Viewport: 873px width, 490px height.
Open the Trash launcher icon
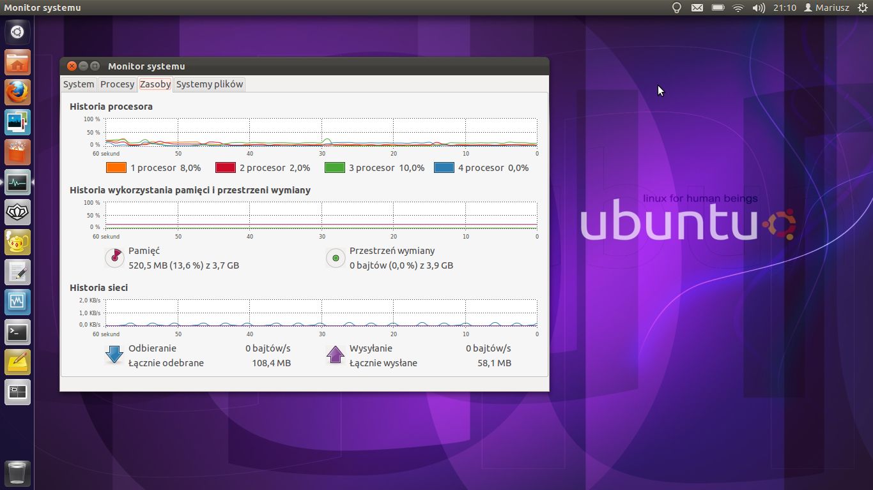point(17,473)
